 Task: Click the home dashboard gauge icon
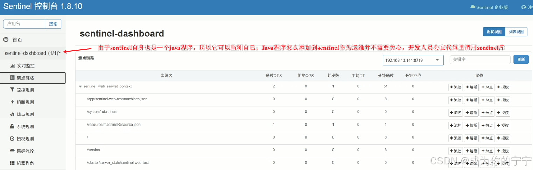pyautogui.click(x=6, y=40)
